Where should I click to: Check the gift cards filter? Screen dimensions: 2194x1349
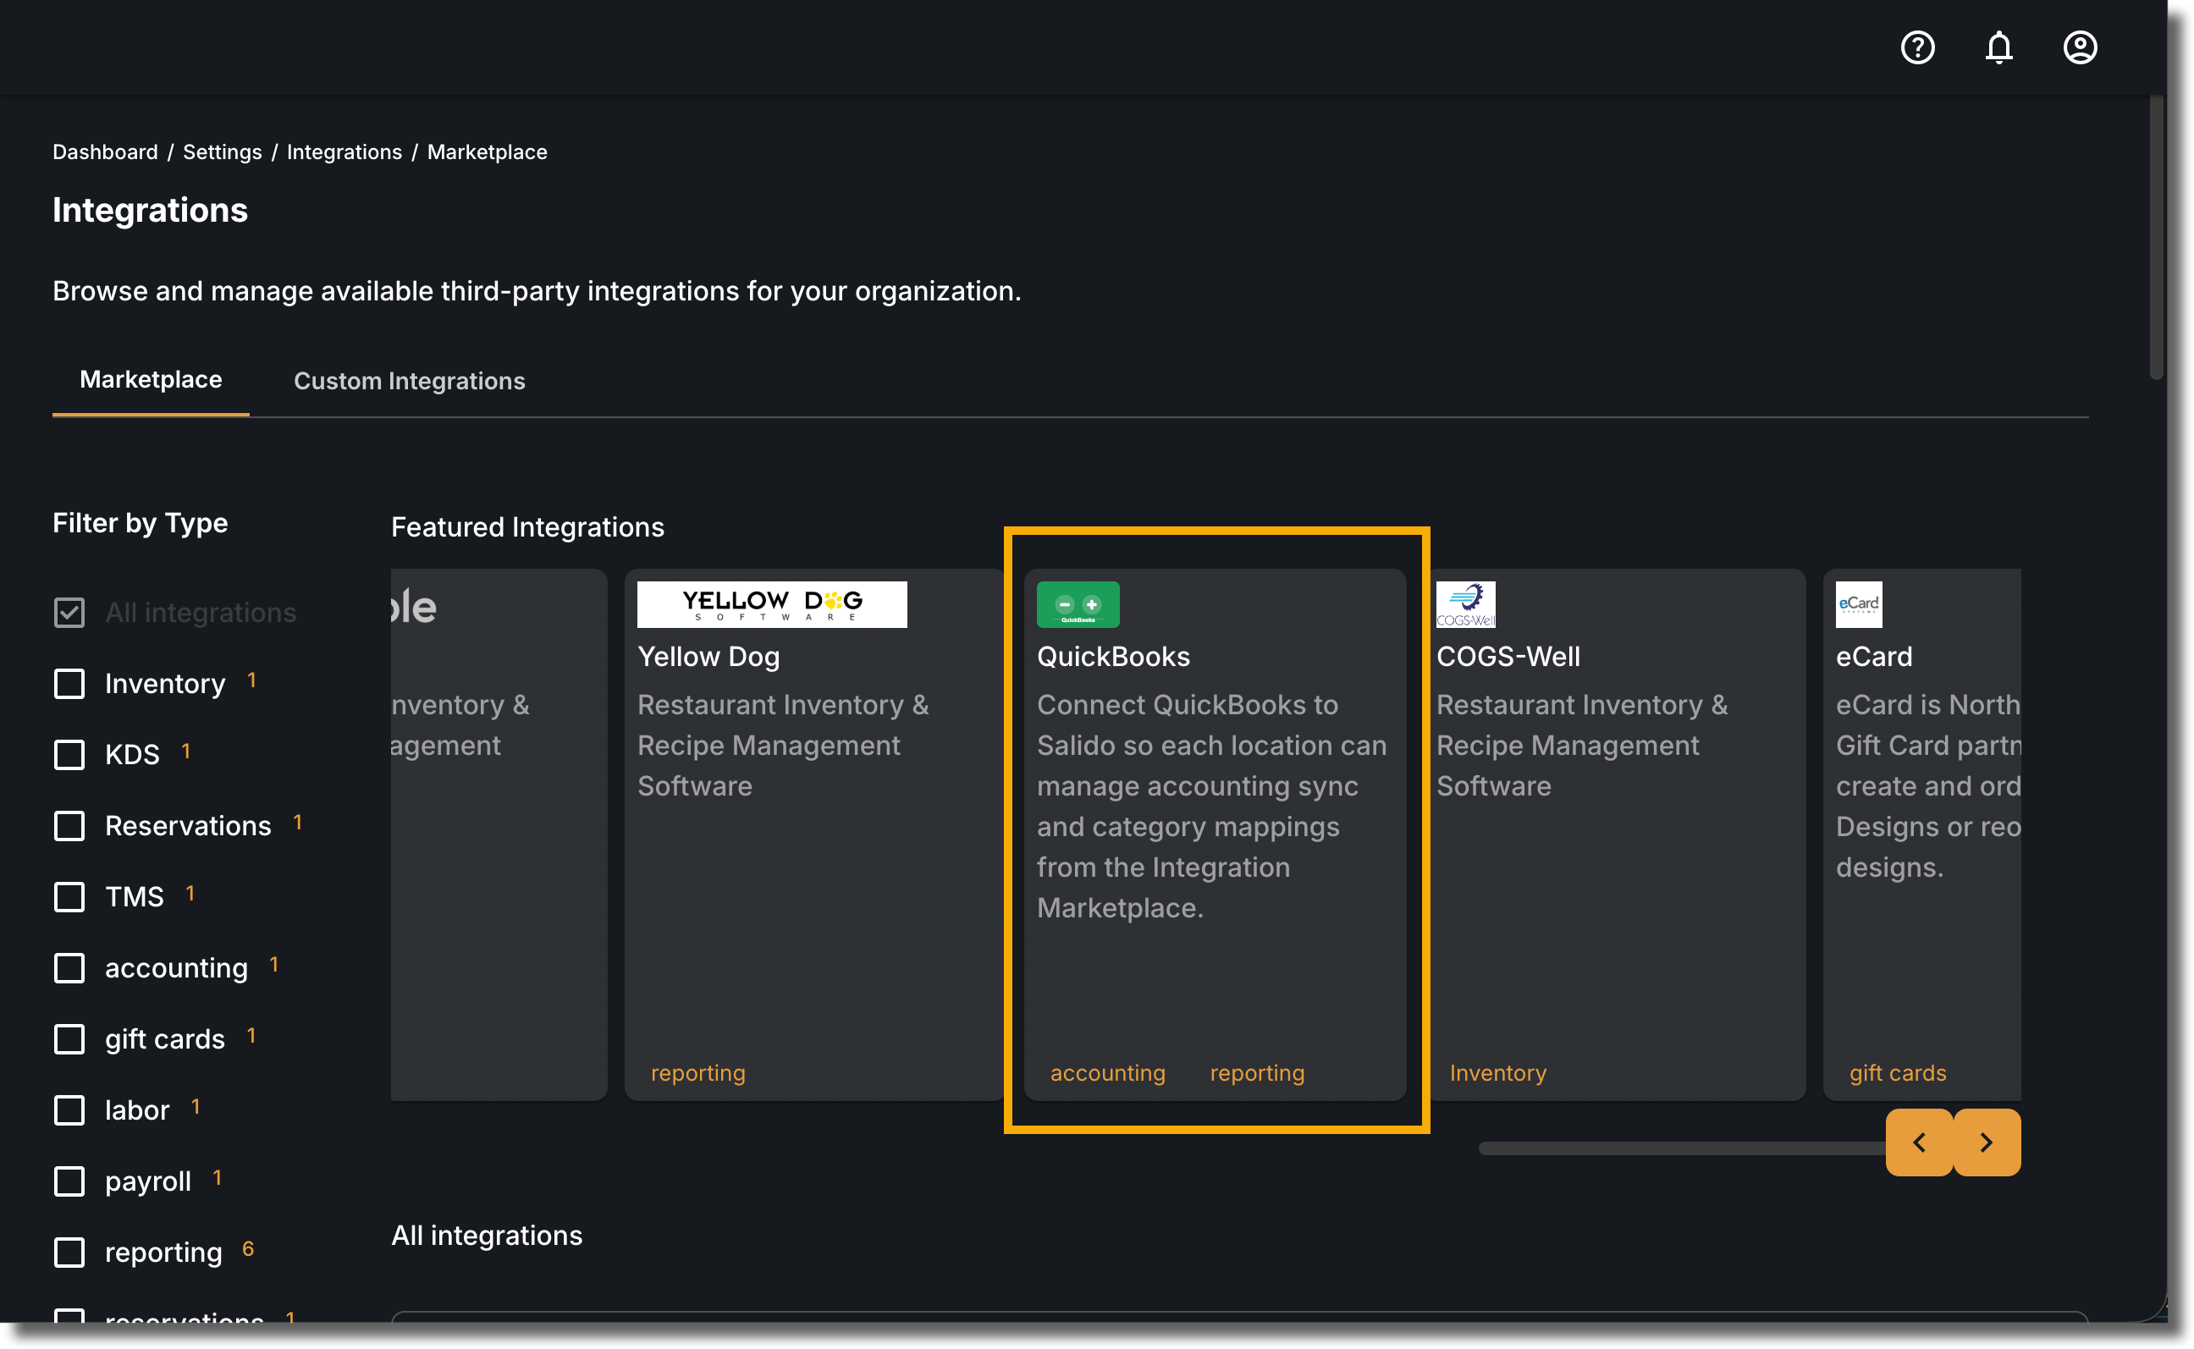tap(69, 1038)
